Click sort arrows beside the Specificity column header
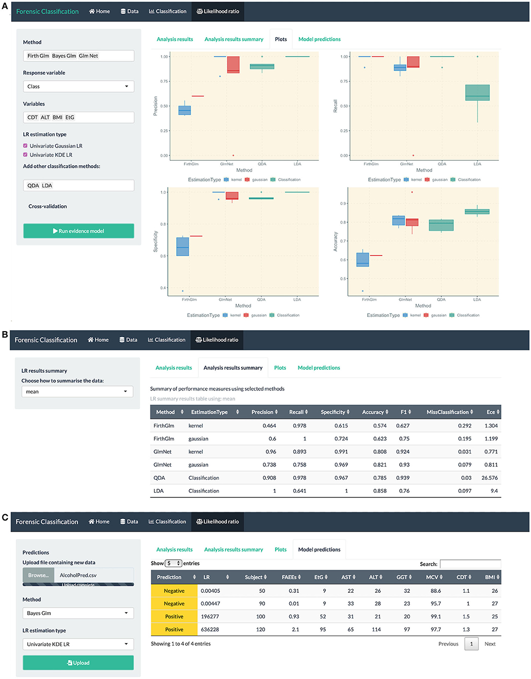Viewport: 531px width, 679px height. [x=348, y=412]
